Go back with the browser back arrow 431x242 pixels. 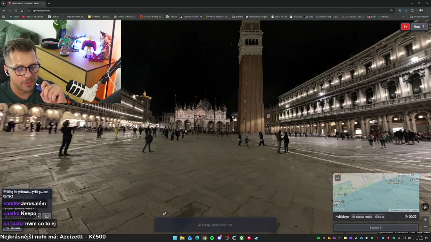[4, 10]
